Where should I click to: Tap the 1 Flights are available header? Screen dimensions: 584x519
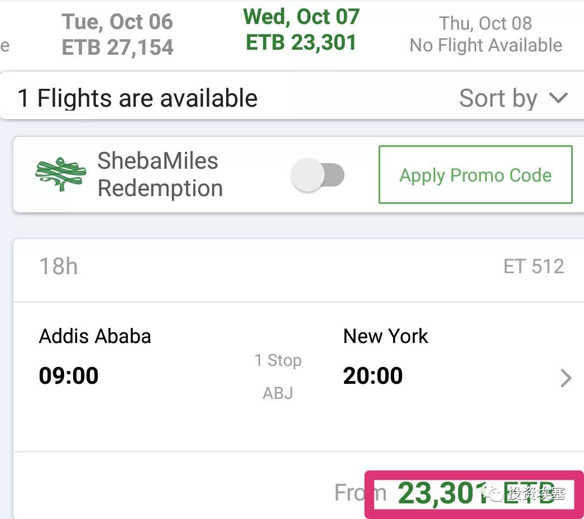pos(137,99)
